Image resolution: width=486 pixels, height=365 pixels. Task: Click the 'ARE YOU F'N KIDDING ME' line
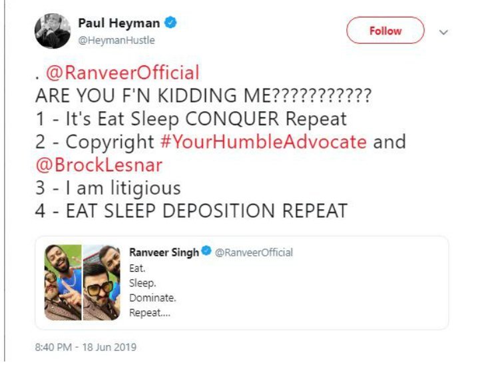tap(202, 97)
